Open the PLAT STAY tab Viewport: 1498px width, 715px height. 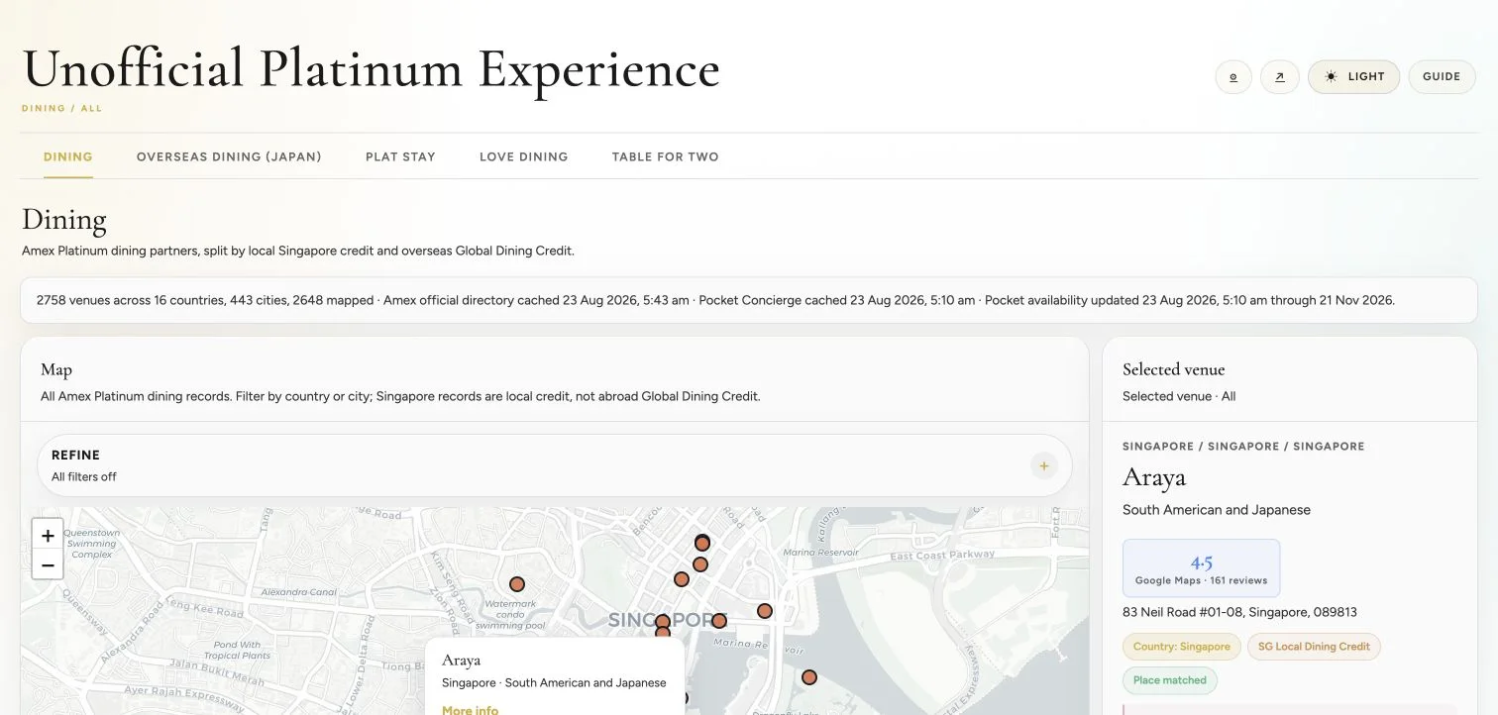point(400,156)
